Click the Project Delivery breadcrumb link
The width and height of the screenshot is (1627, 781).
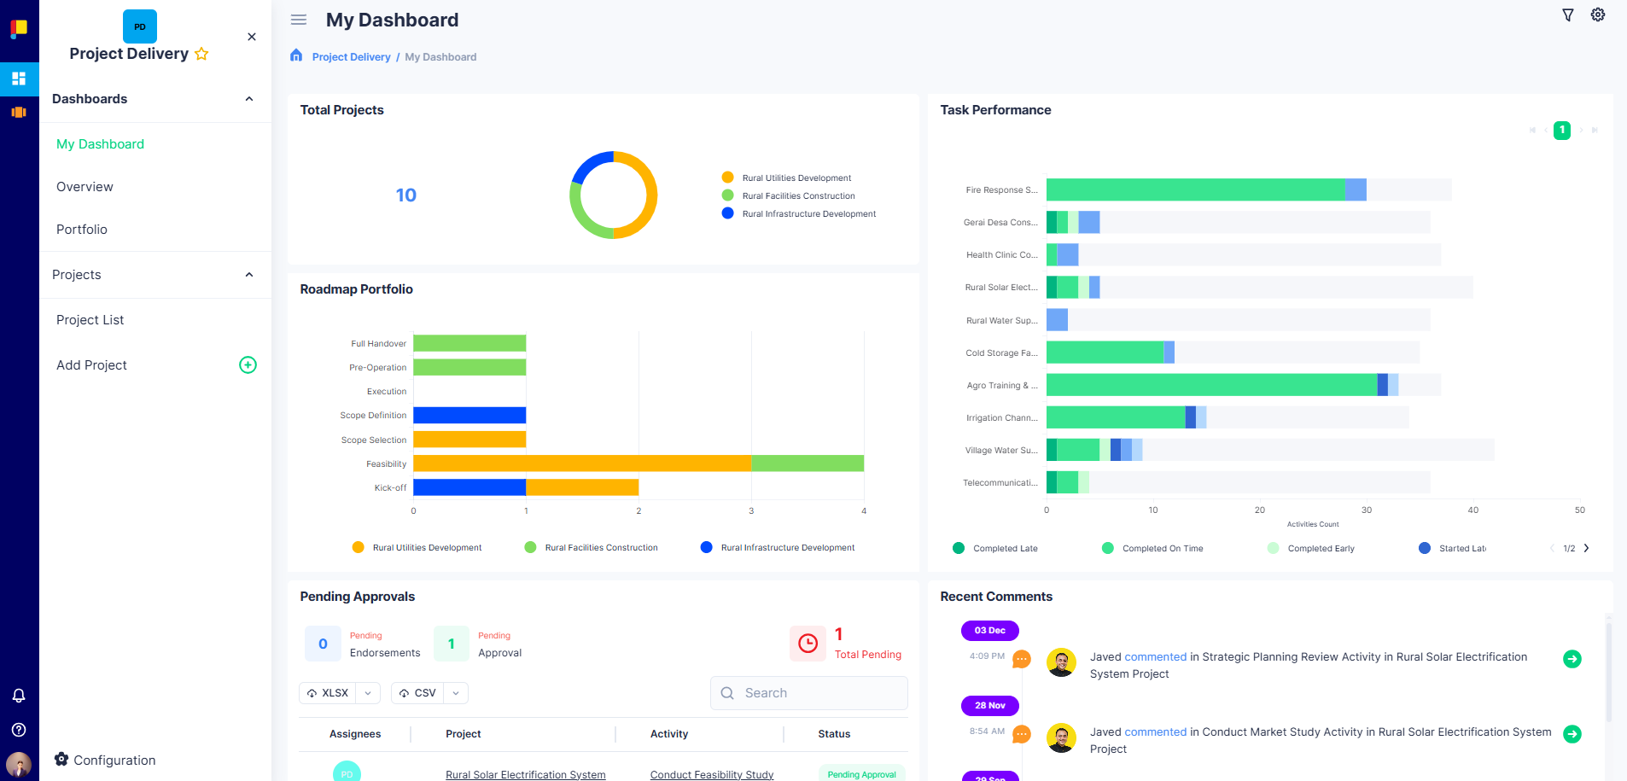click(351, 57)
